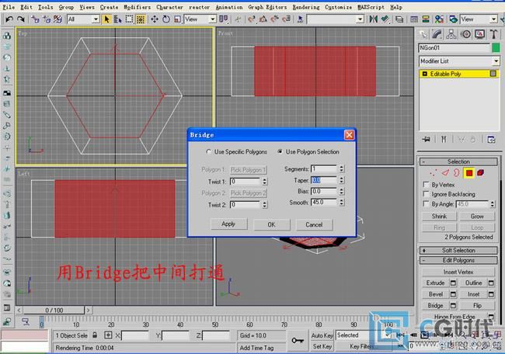505x354 pixels.
Task: Open the Display command panel tab
Action: tap(479, 34)
